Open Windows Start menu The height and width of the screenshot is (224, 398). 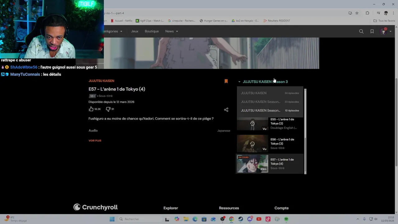[x=112, y=219]
